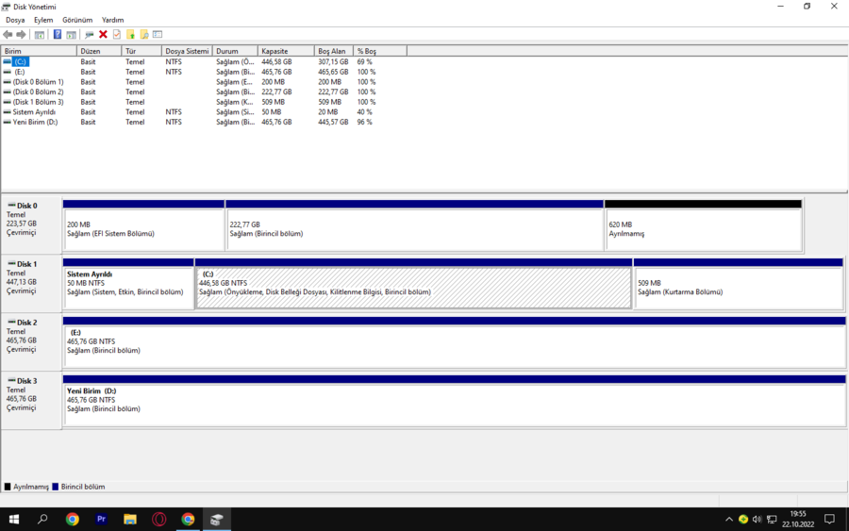
Task: Select the Yeni Birim (D:) partition block
Action: tap(455, 401)
